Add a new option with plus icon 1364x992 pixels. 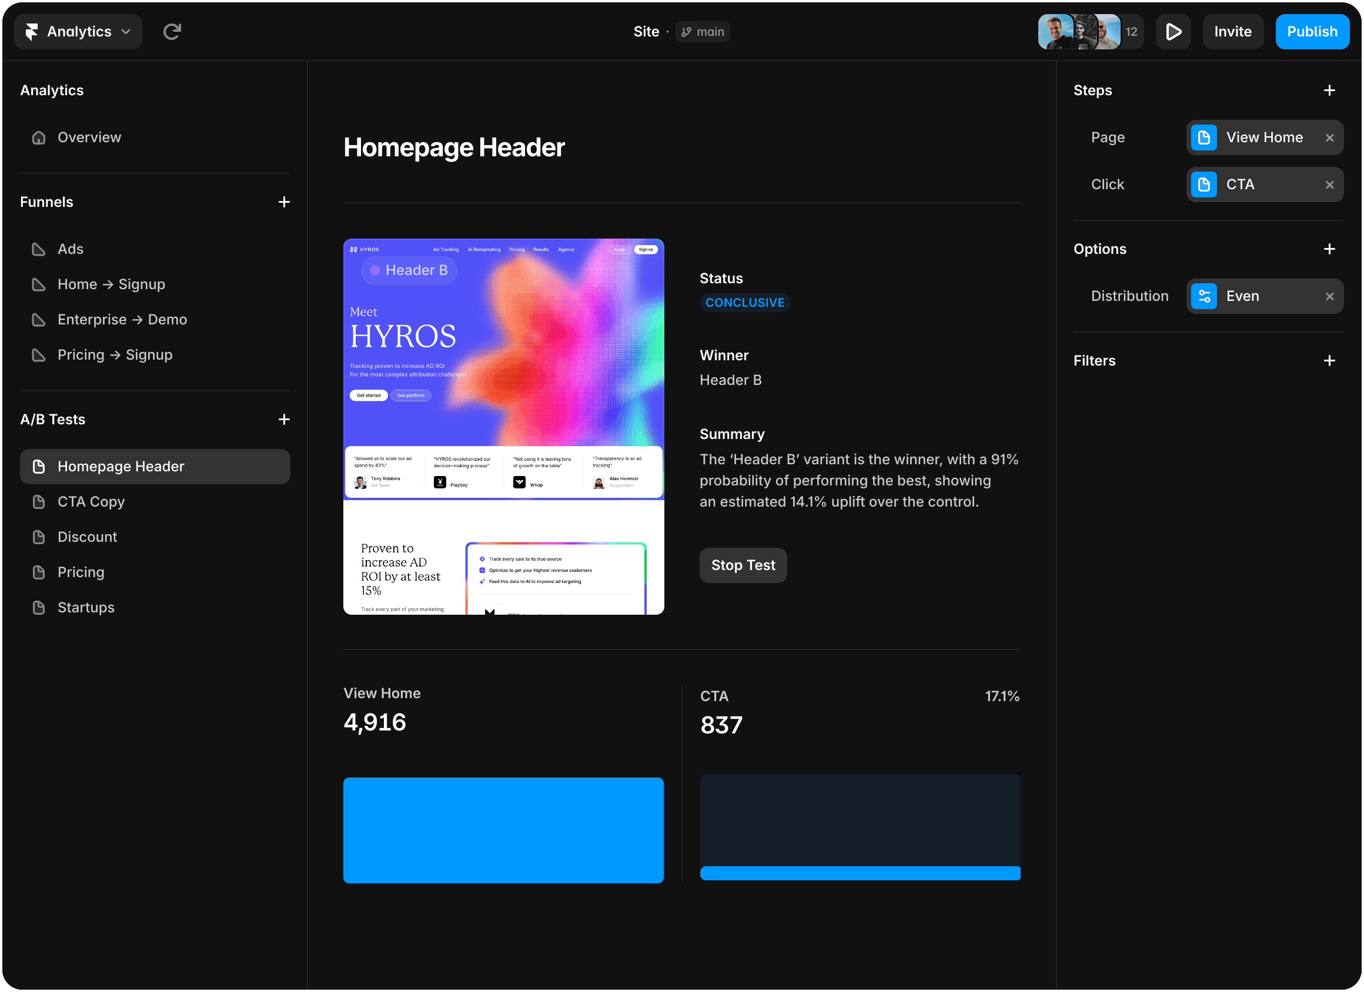click(x=1329, y=249)
